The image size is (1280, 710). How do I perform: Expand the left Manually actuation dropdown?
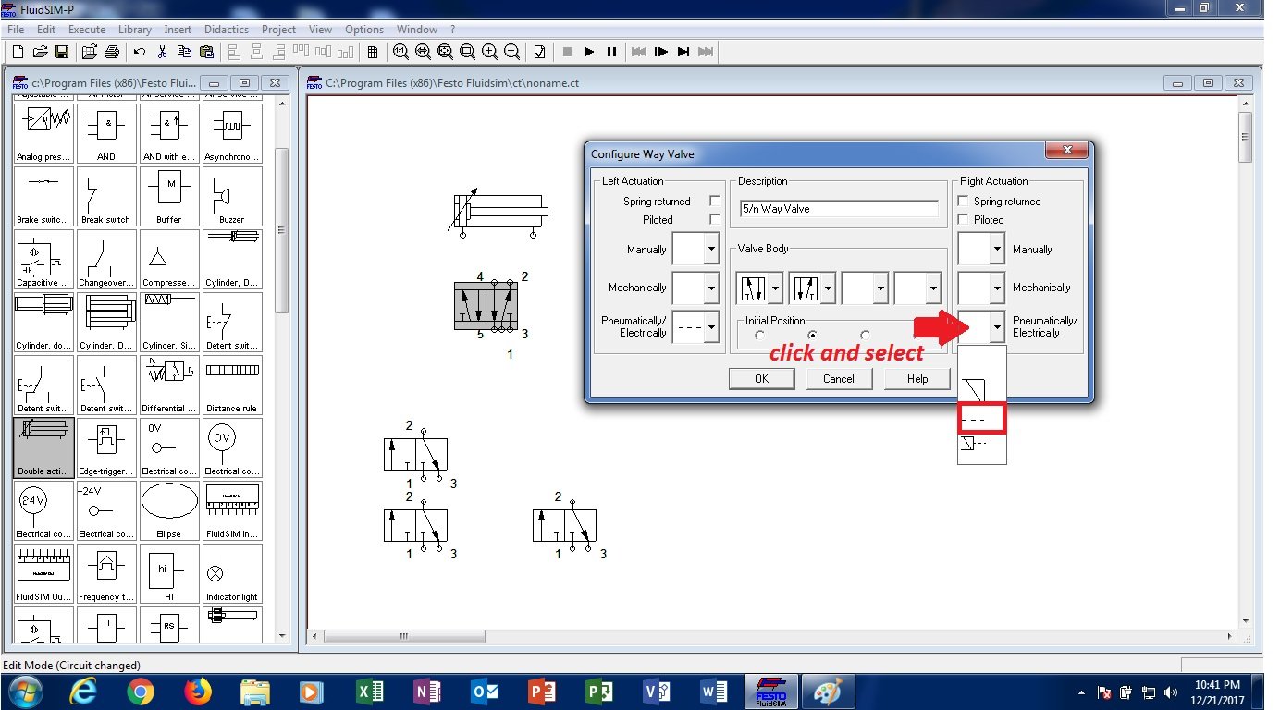[x=711, y=249]
